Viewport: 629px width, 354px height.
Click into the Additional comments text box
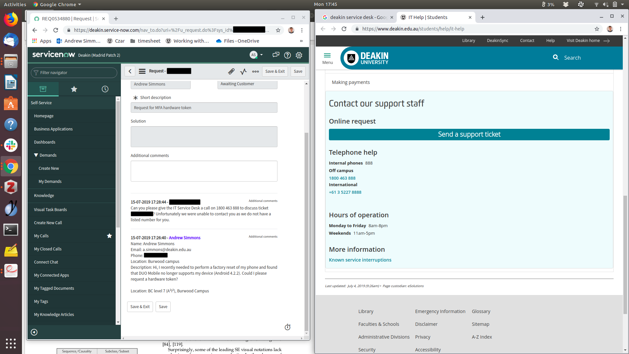(204, 171)
